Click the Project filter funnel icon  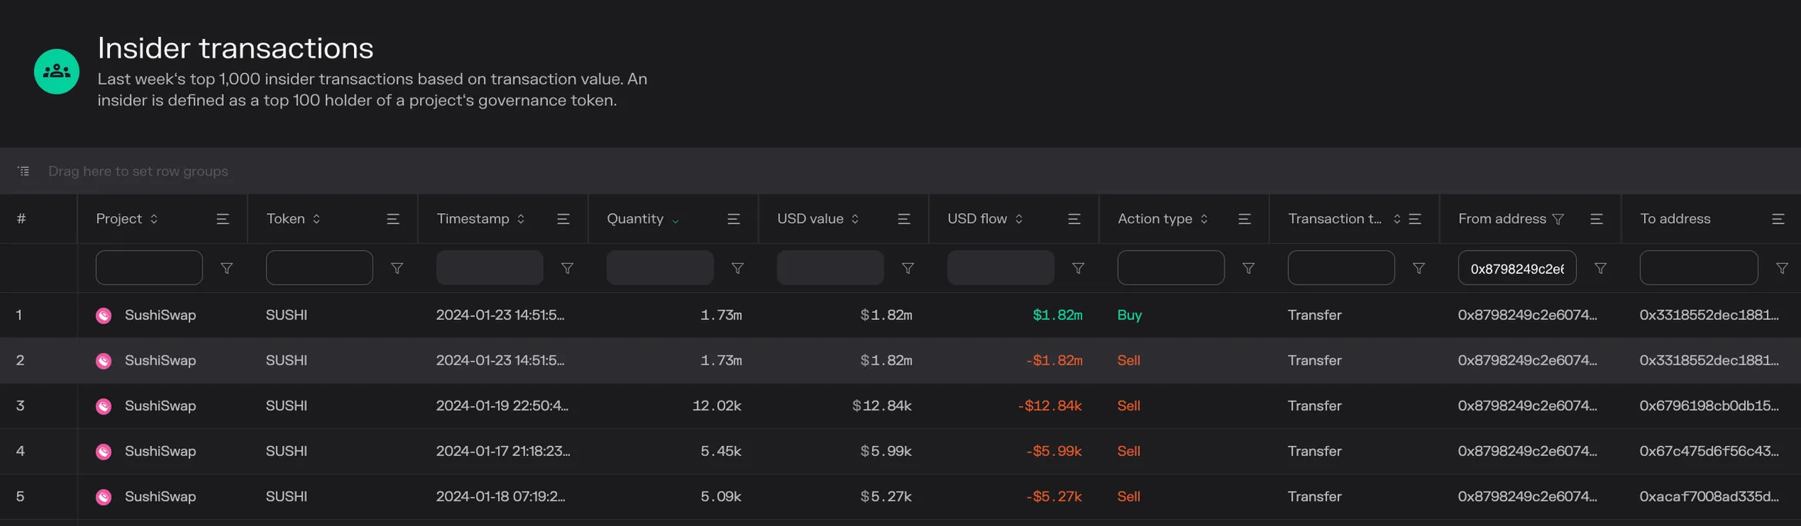click(x=227, y=268)
